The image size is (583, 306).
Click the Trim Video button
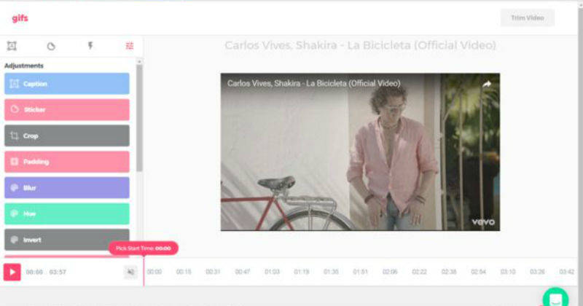pos(528,18)
